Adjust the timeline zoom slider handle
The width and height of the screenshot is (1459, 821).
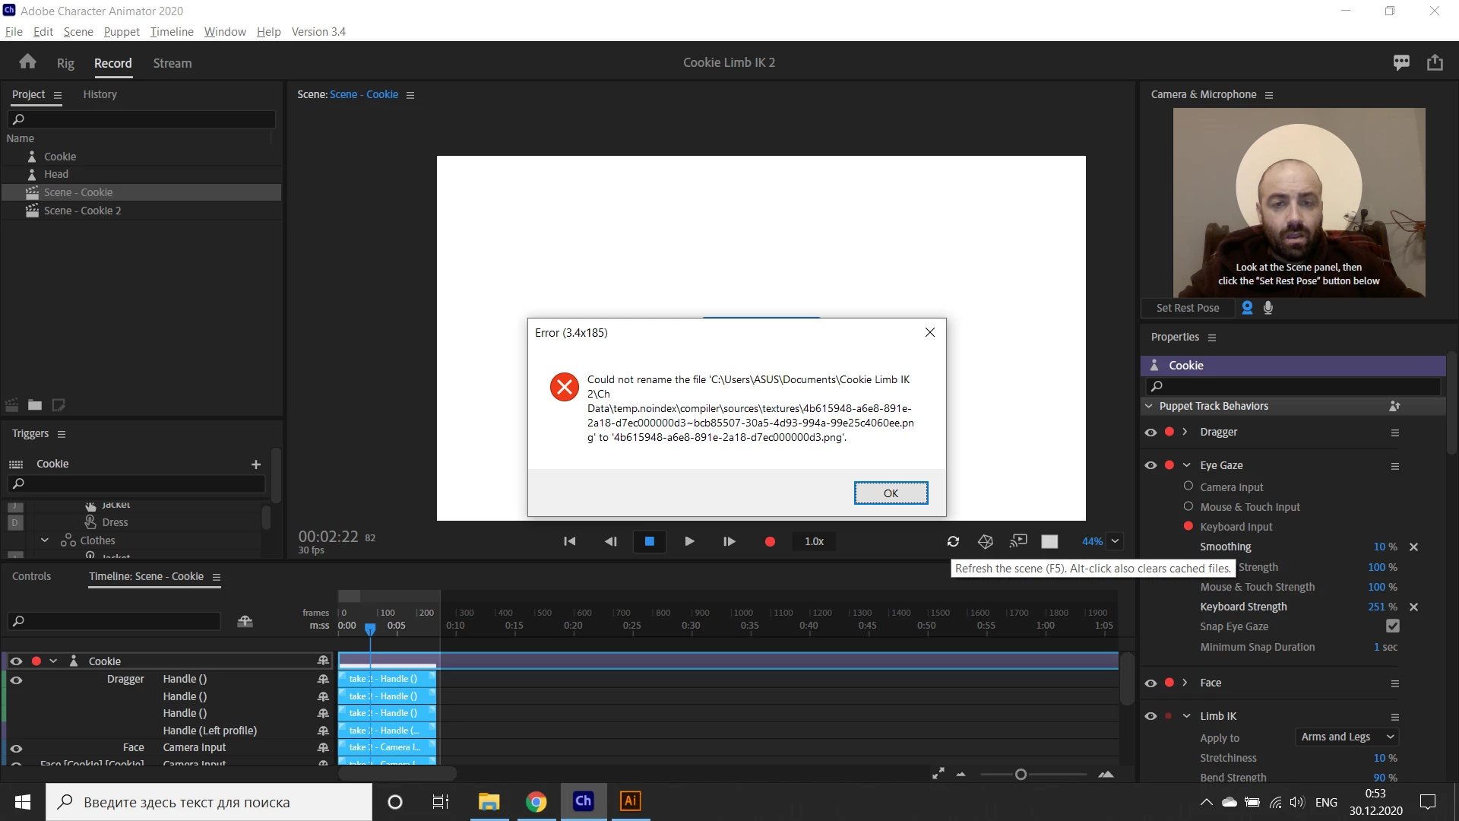1021,774
